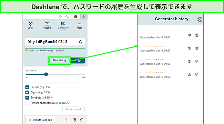Click the Show history button
The image size is (224, 124).
coord(59,60)
